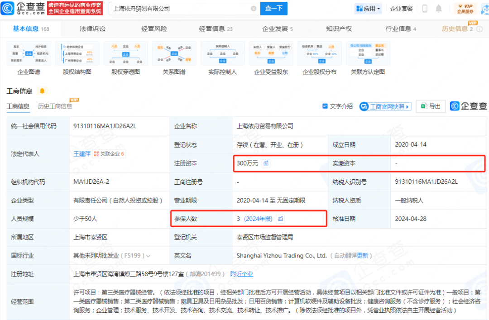This screenshot has height=320, width=489.
Task: Click the chart icon beside 参保人数
Action: coord(281,219)
